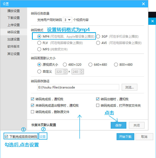
Task: Click the transcode save path field
Action: tap(78, 87)
